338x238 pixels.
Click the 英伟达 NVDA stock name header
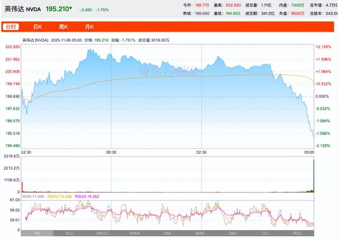(x=23, y=9)
